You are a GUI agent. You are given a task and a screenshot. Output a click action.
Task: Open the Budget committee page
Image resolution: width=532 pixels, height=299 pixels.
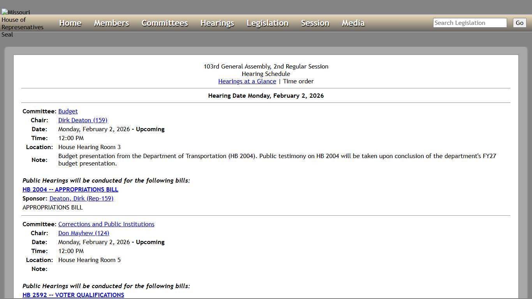tap(68, 111)
